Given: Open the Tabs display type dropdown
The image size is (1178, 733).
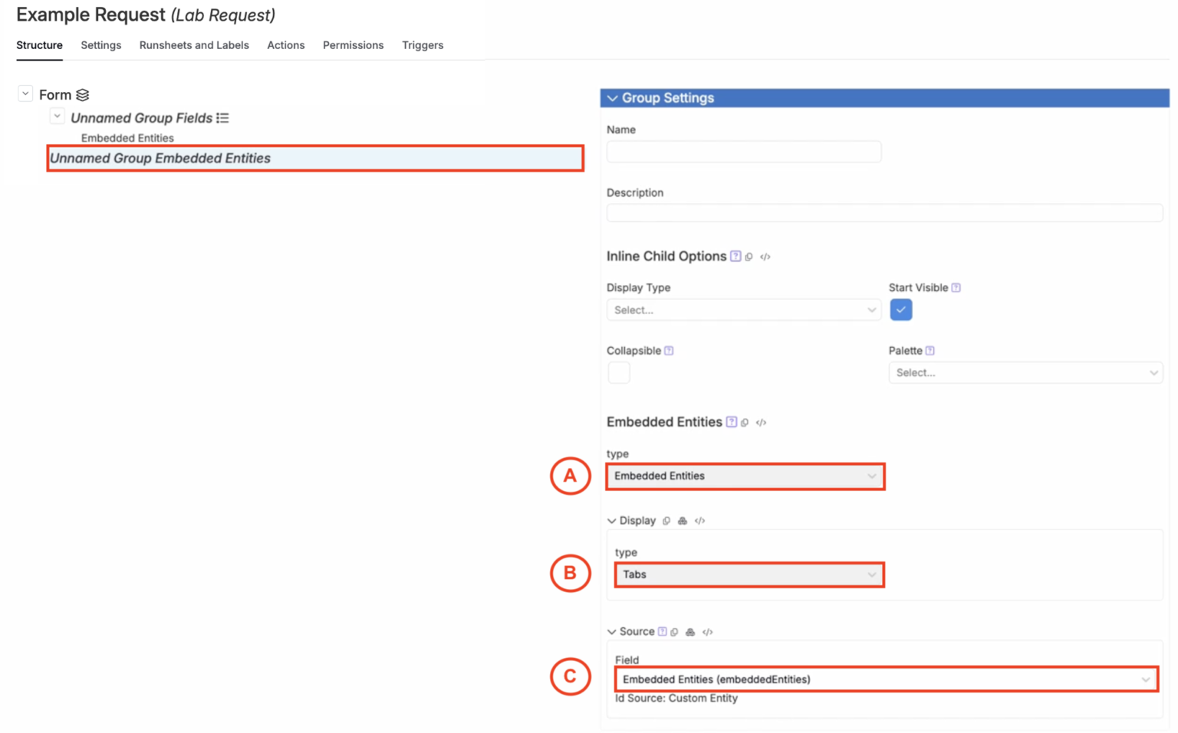Looking at the screenshot, I should [x=749, y=574].
